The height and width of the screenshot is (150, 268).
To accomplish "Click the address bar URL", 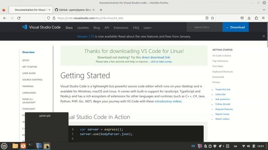I will 90,18.
